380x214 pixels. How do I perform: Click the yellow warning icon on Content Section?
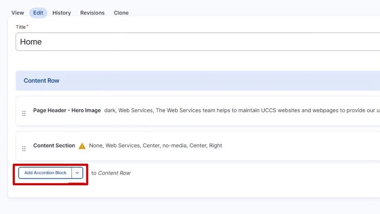pos(82,146)
